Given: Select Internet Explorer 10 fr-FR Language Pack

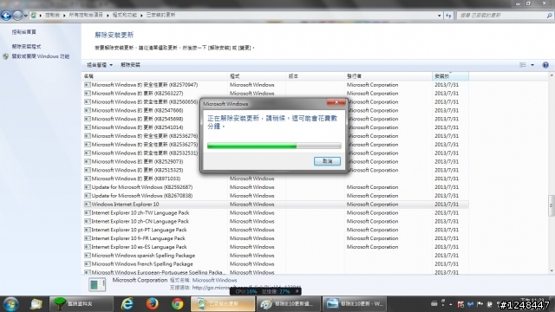Looking at the screenshot, I should 276,238.
